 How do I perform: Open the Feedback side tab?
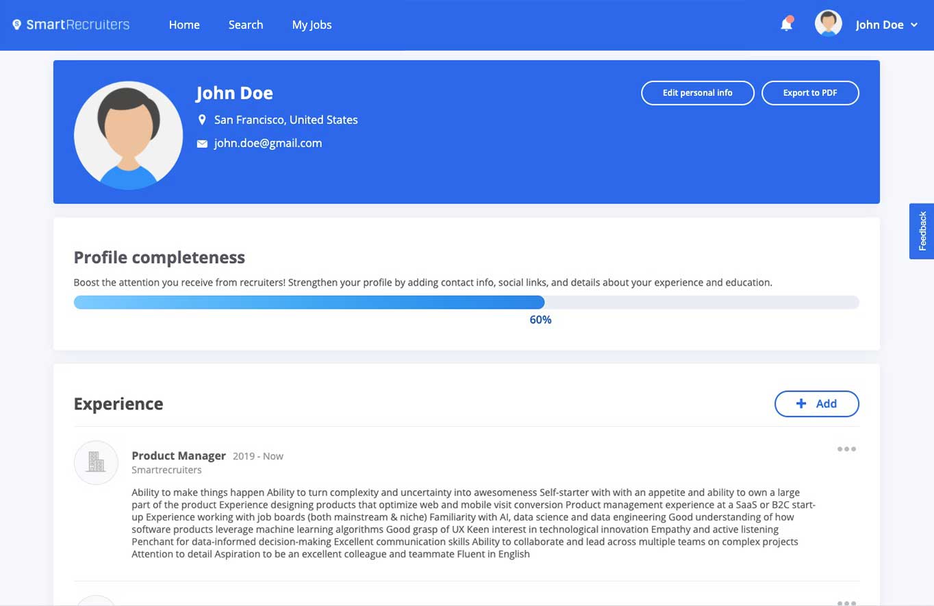(x=922, y=231)
